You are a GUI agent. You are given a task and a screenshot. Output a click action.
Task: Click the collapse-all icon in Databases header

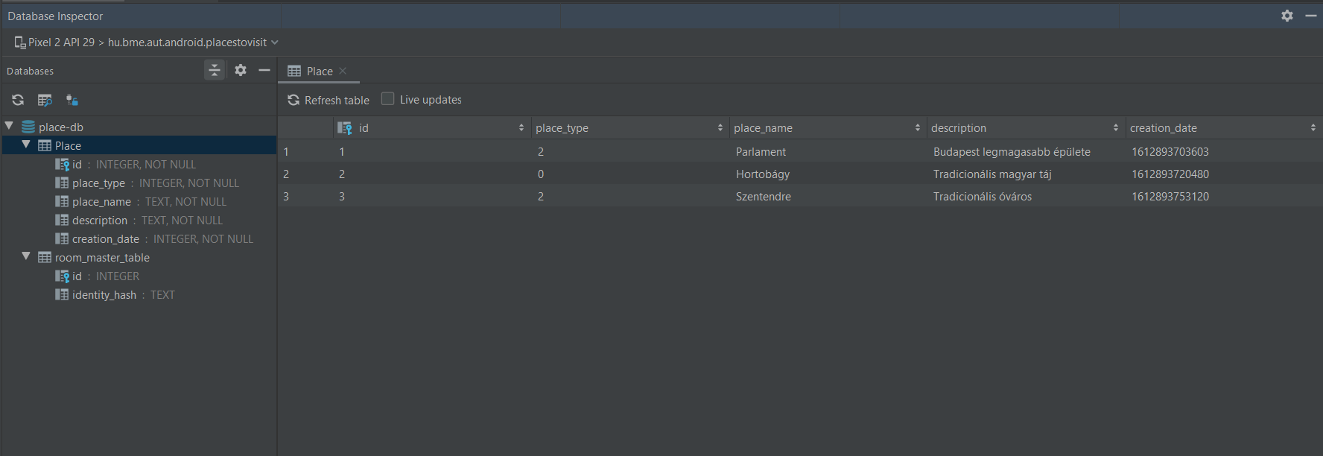215,70
